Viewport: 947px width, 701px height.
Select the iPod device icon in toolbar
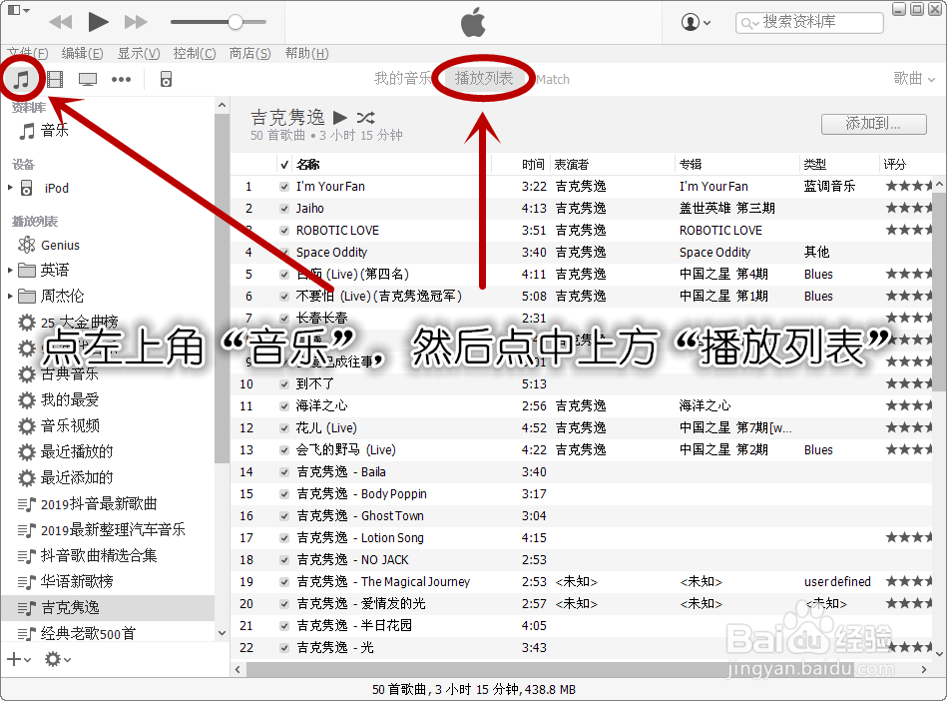[166, 79]
